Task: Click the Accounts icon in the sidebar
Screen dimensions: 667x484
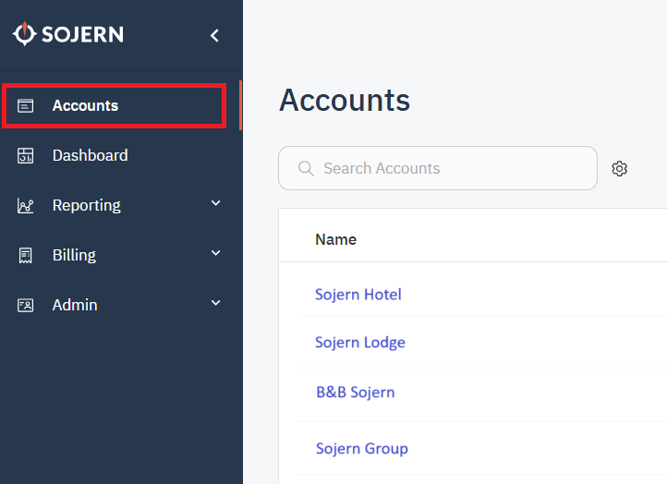Action: (26, 106)
